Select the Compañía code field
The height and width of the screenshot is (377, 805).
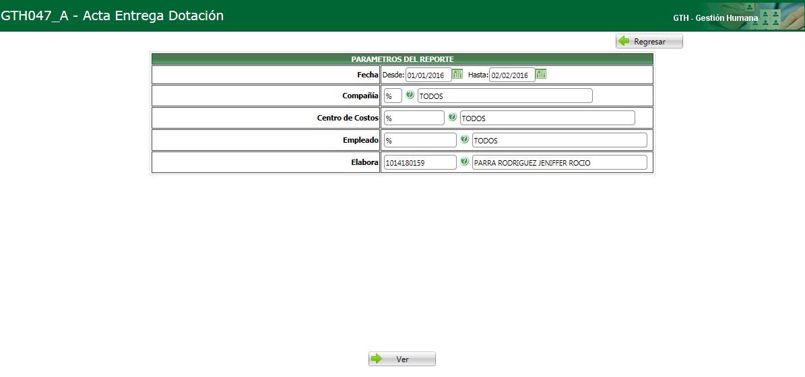pyautogui.click(x=393, y=96)
